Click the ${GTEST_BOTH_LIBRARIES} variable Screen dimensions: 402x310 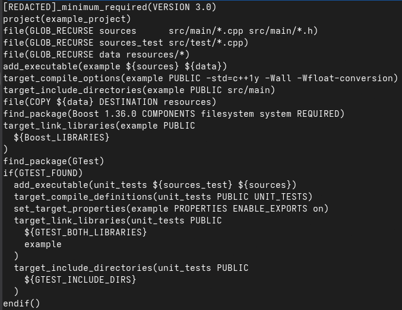[86, 232]
